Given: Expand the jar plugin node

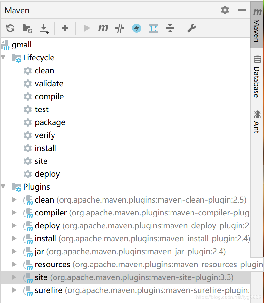Looking at the screenshot, I should pyautogui.click(x=14, y=251).
